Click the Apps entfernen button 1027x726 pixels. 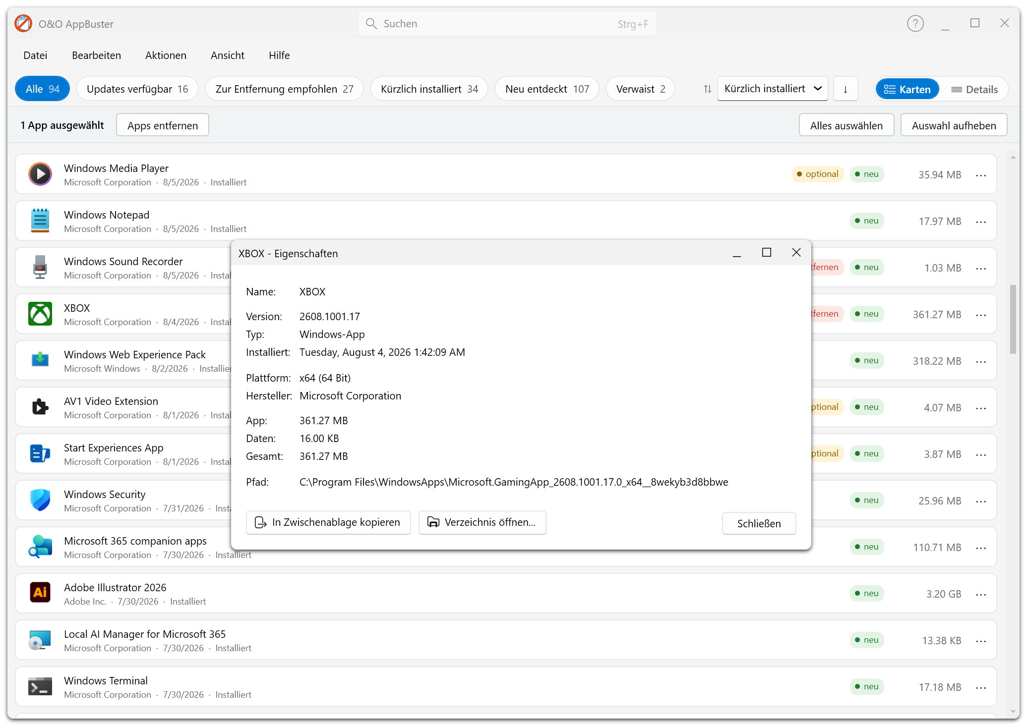163,125
